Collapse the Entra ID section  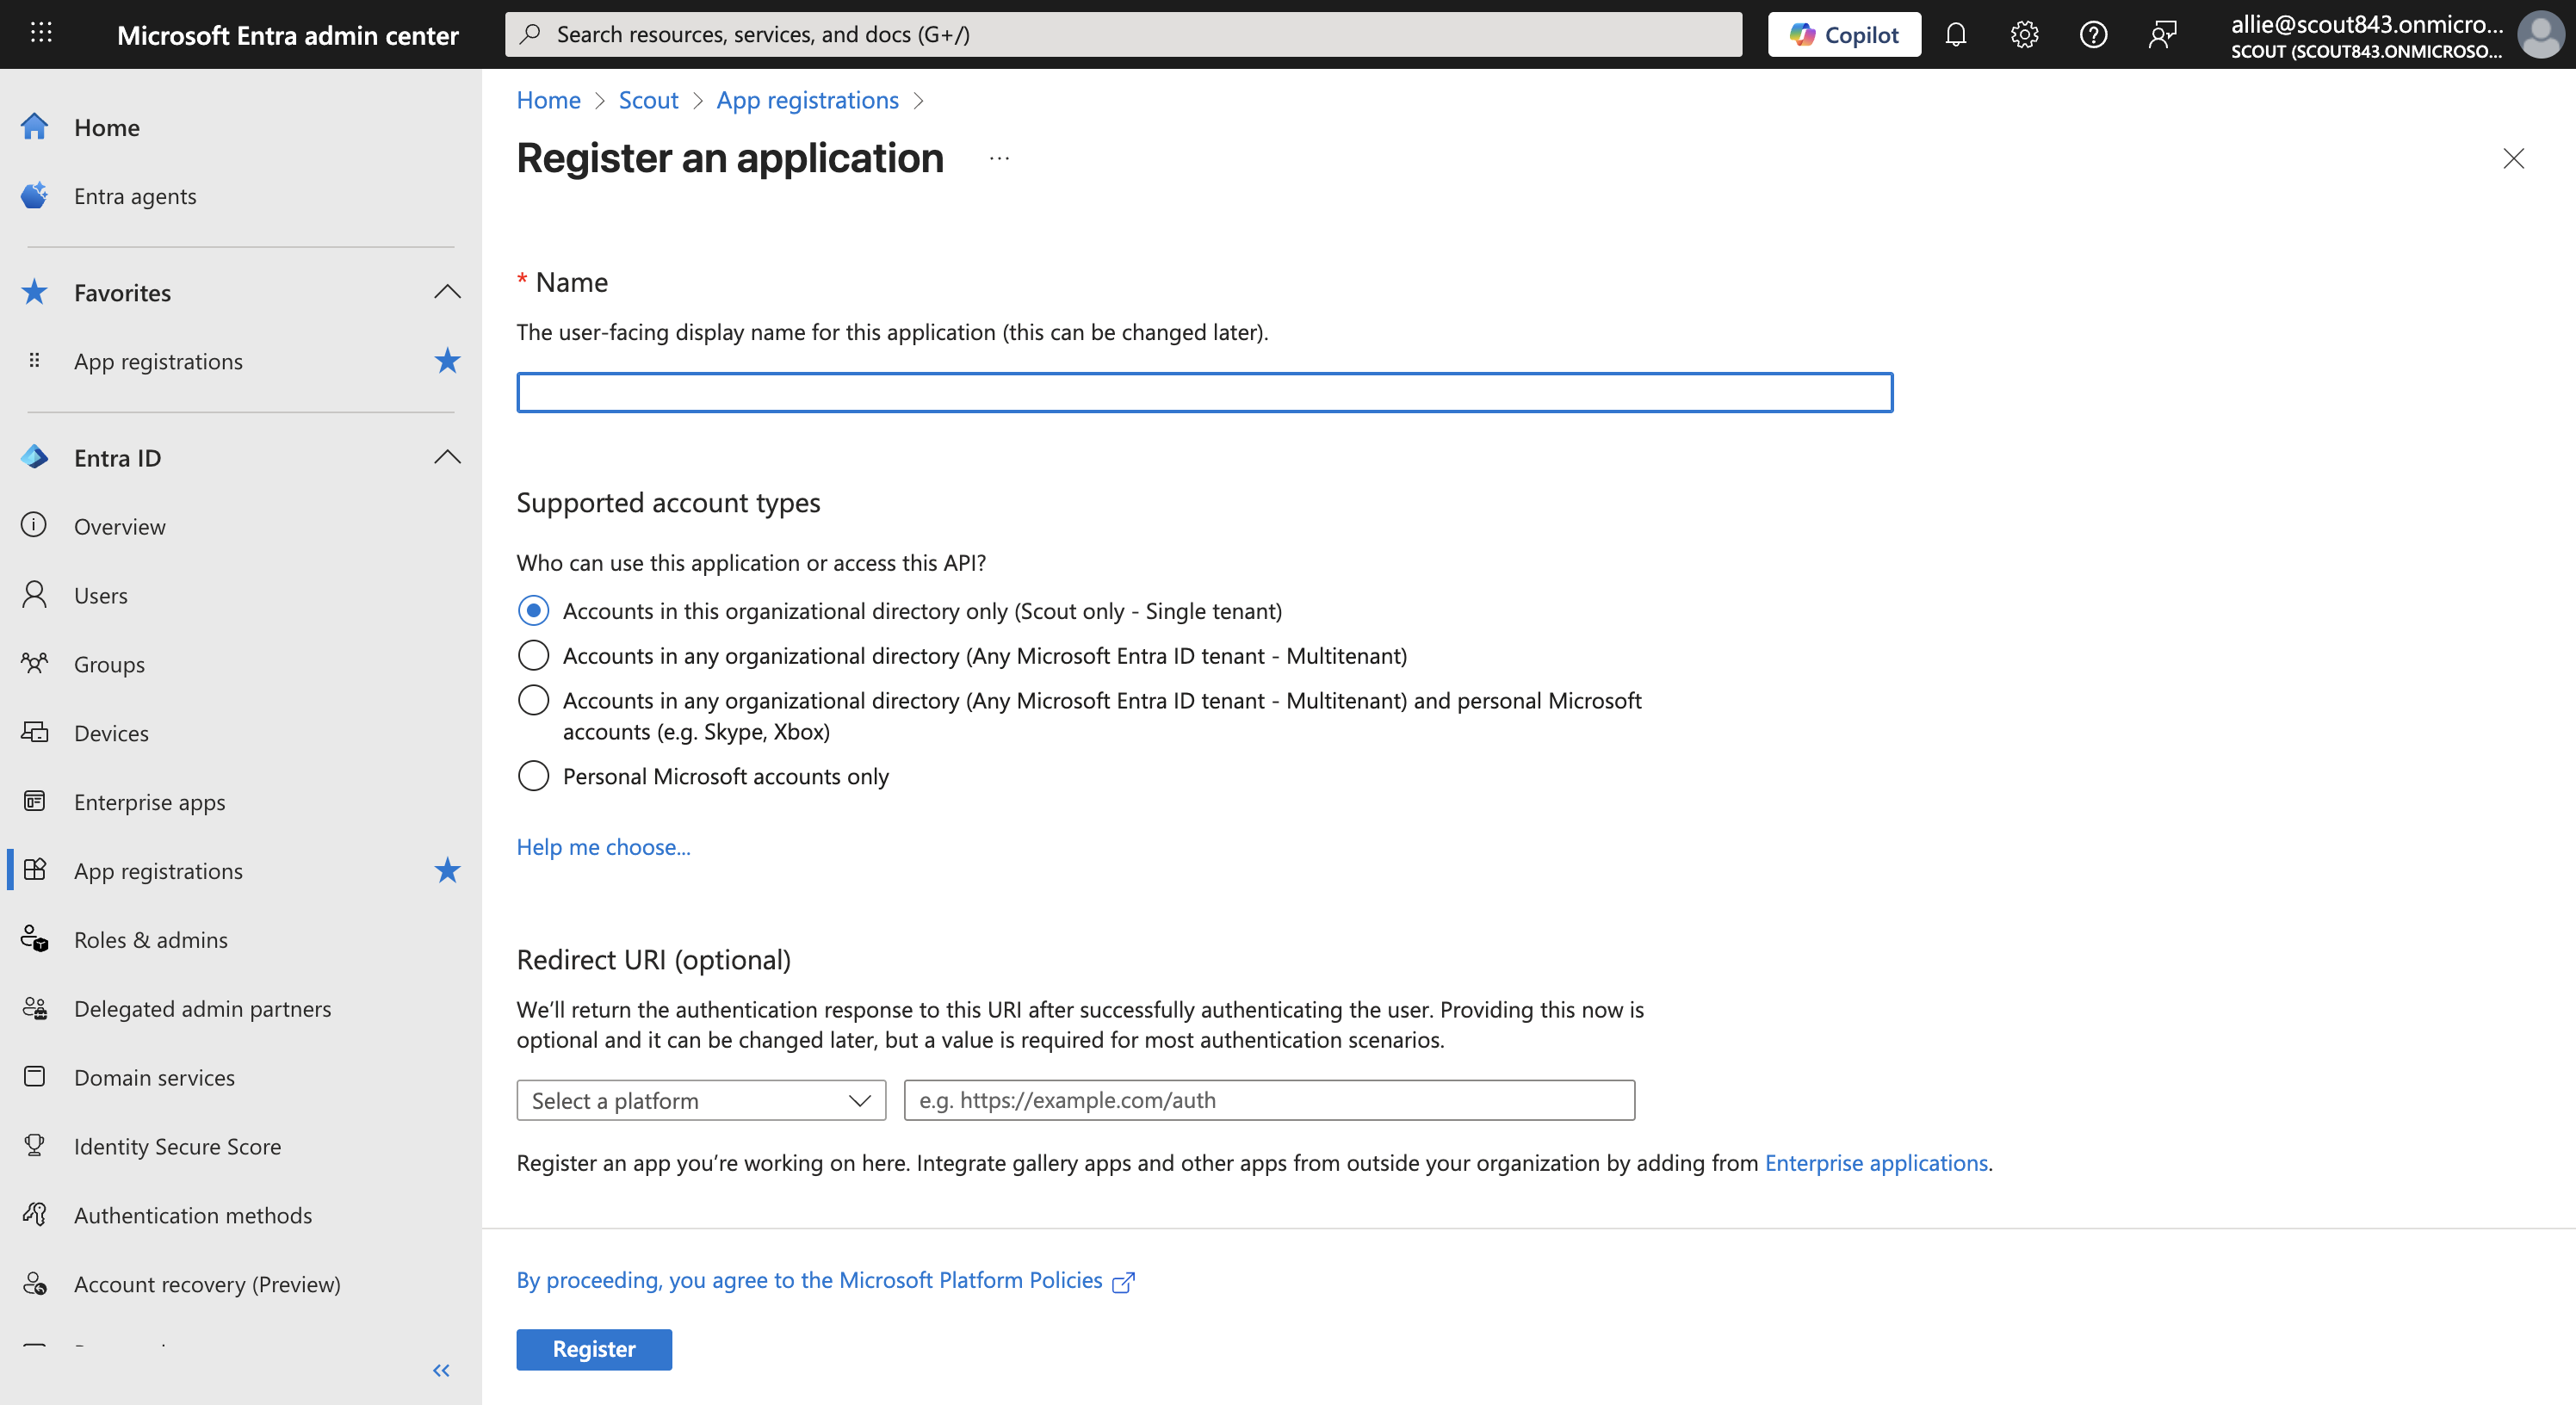click(447, 457)
